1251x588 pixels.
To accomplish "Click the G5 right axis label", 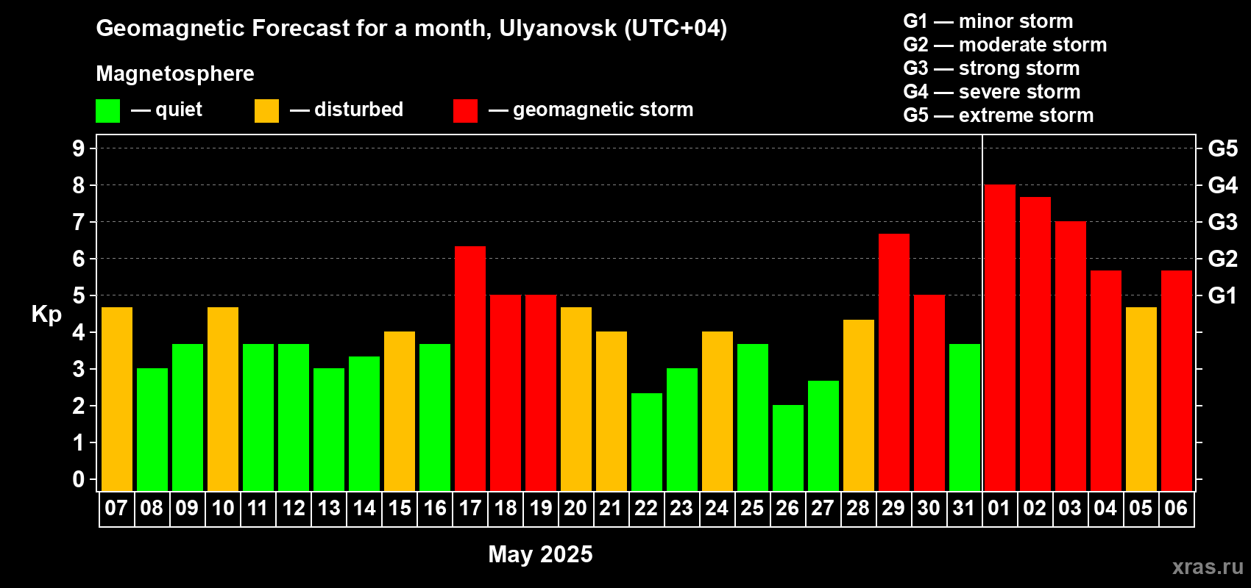I will click(1223, 148).
